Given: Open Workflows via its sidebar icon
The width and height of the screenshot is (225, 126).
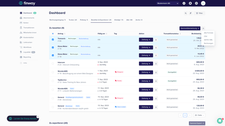Looking at the screenshot, I should click(x=21, y=47).
